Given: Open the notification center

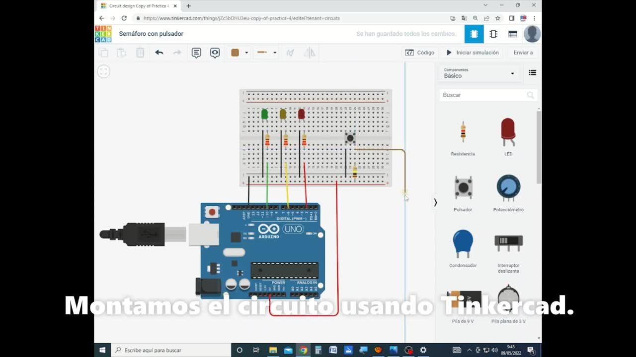Looking at the screenshot, I should click(x=531, y=350).
